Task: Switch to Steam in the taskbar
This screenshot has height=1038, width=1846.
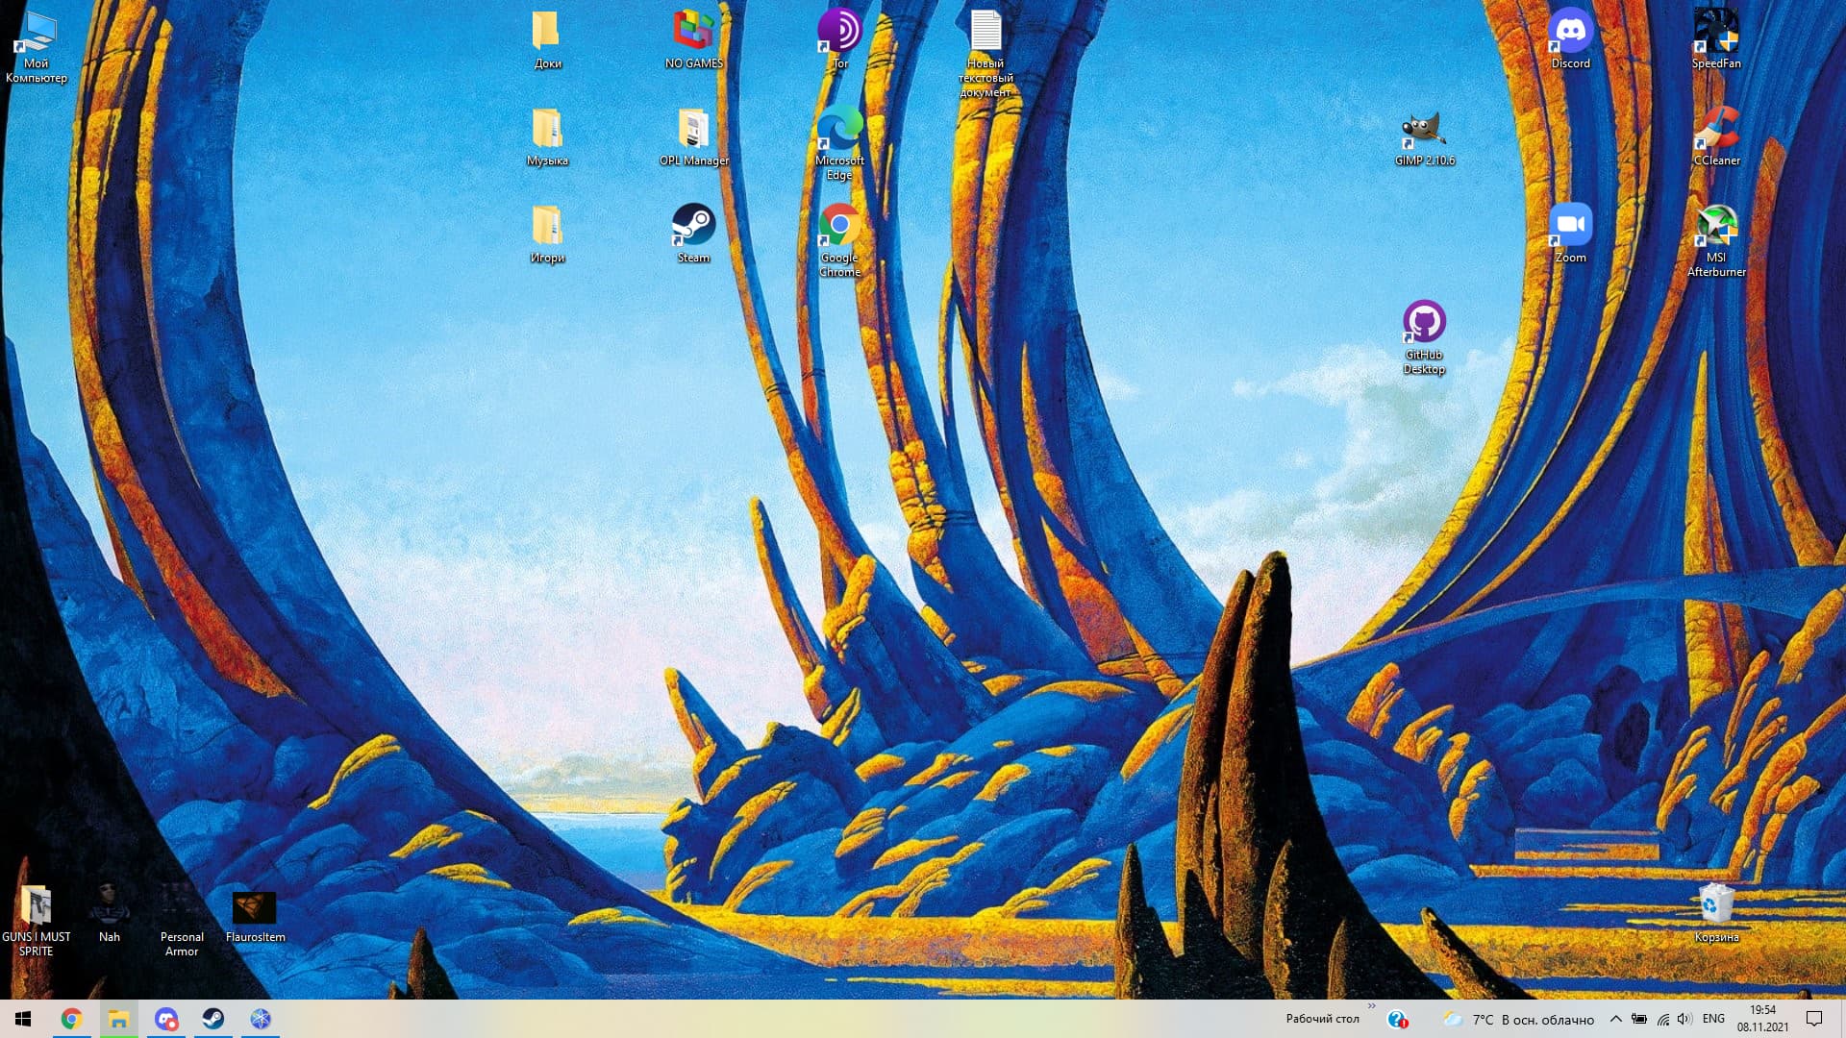Action: [212, 1019]
